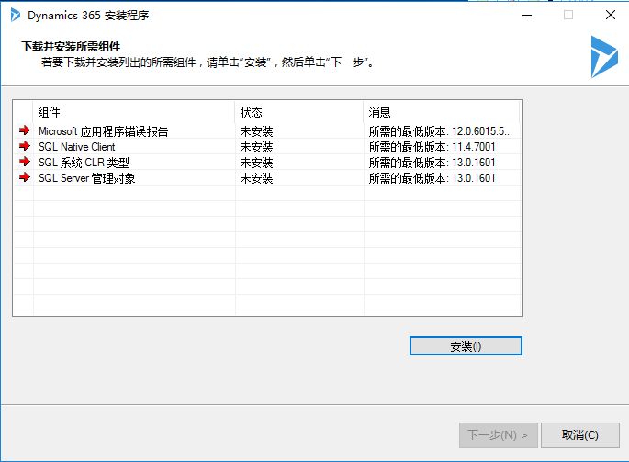The height and width of the screenshot is (462, 629).
Task: Click 未安装 status for SQL Native Client
Action: (x=257, y=147)
